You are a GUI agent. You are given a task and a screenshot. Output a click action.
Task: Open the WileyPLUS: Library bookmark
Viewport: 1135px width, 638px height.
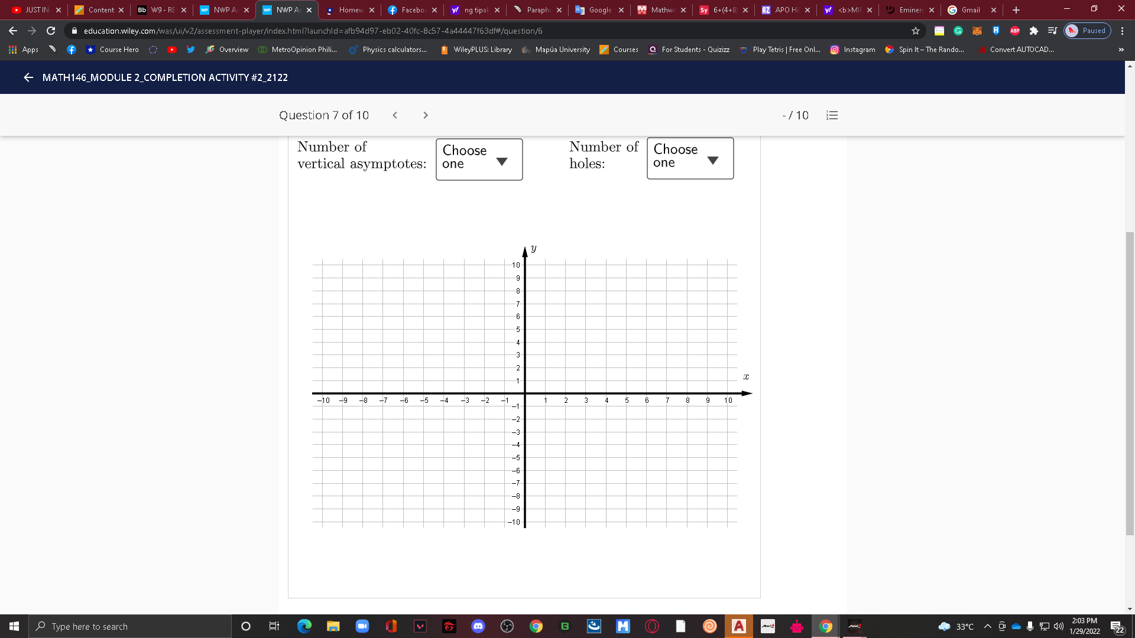[476, 50]
